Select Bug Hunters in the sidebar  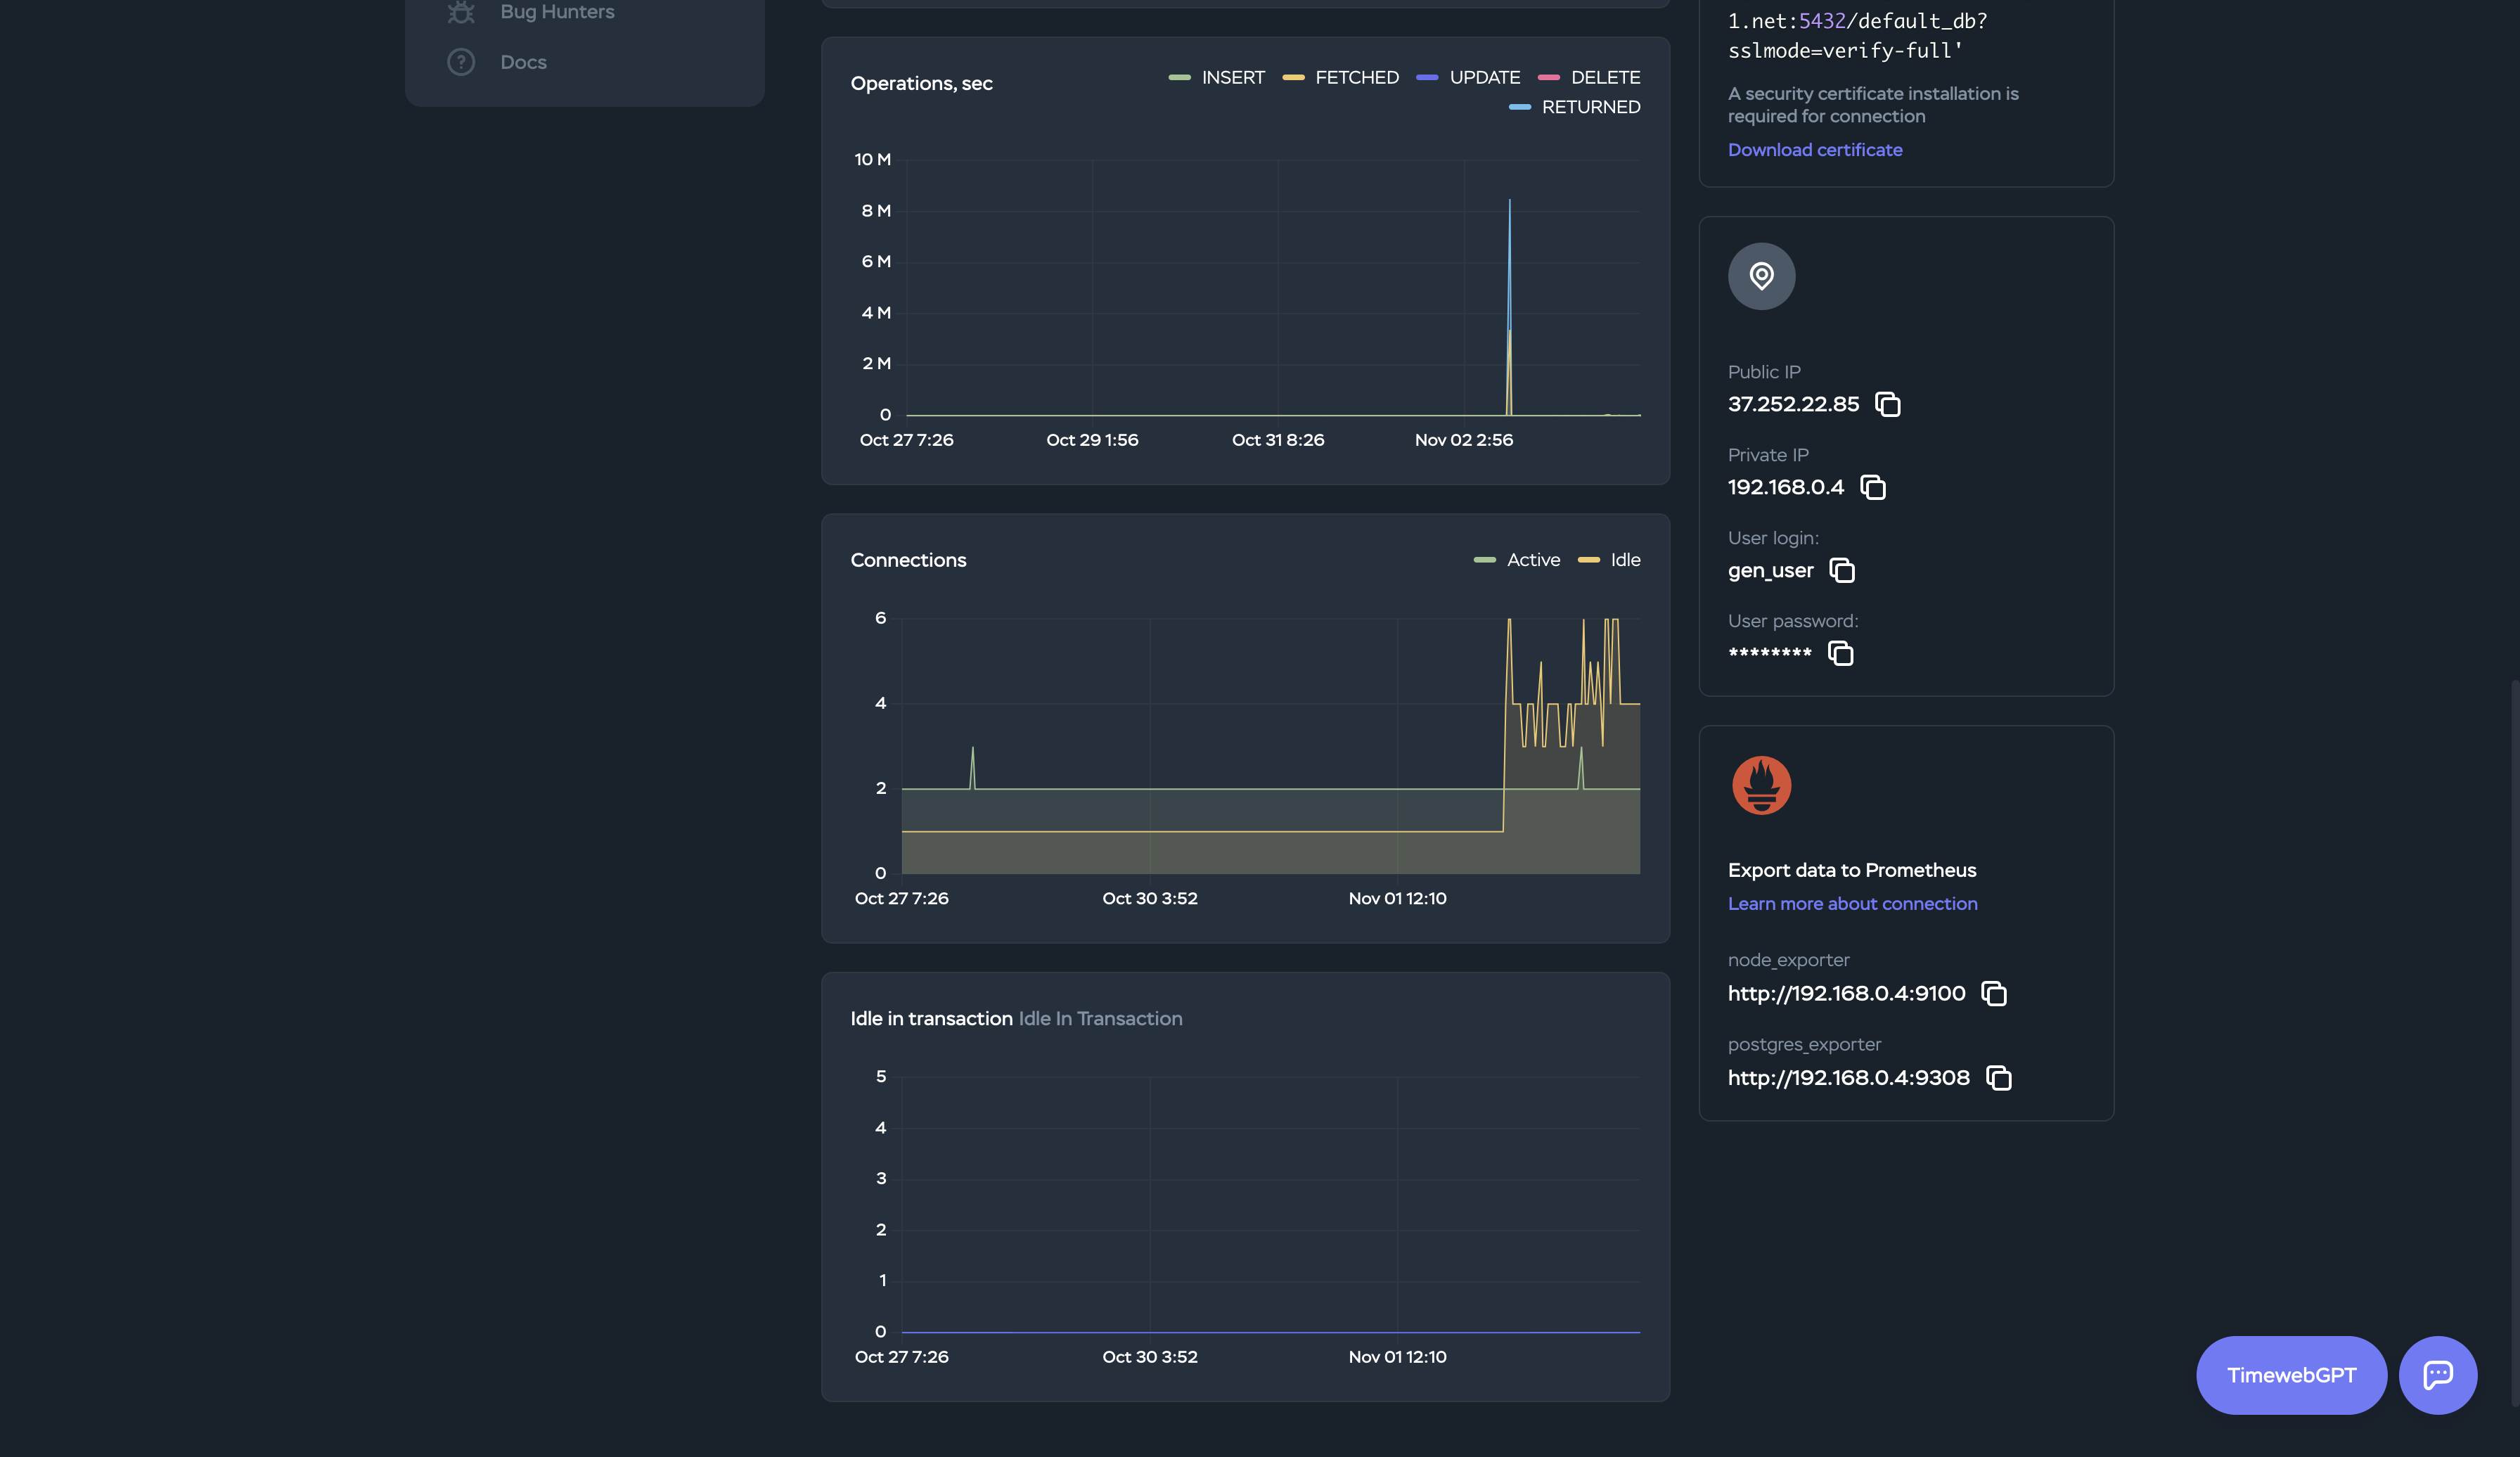[556, 12]
